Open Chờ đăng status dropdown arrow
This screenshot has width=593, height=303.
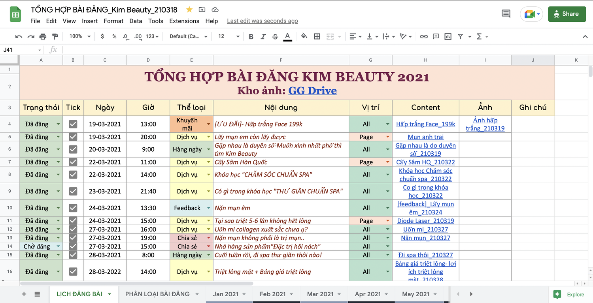[x=58, y=247]
